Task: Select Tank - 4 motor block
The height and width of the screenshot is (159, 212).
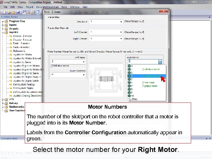Action: [21, 47]
